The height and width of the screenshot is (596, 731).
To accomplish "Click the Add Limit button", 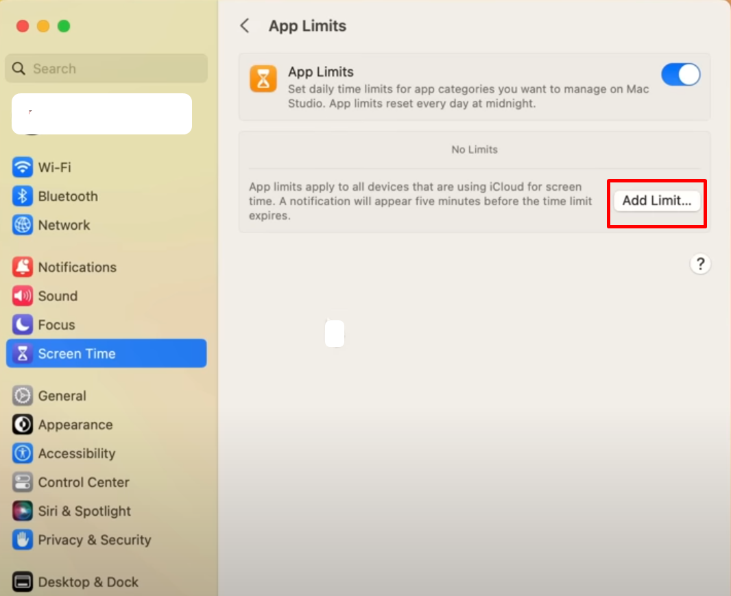I will [x=656, y=201].
